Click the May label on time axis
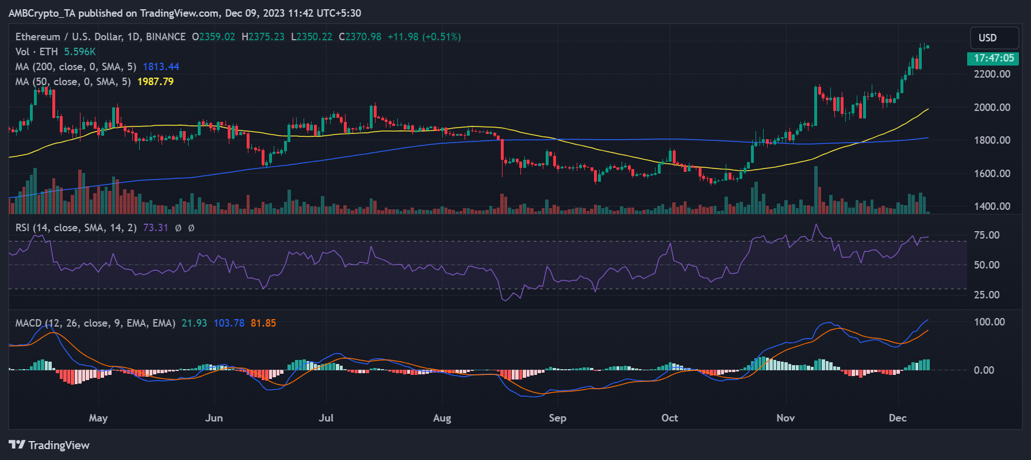 coord(98,418)
